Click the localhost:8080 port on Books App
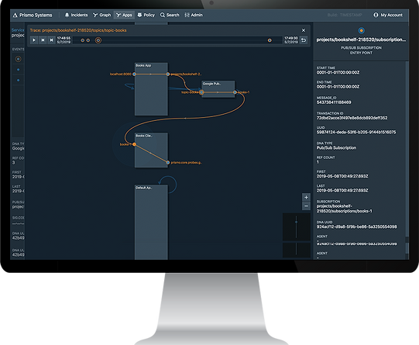419x345 pixels. pyautogui.click(x=135, y=74)
